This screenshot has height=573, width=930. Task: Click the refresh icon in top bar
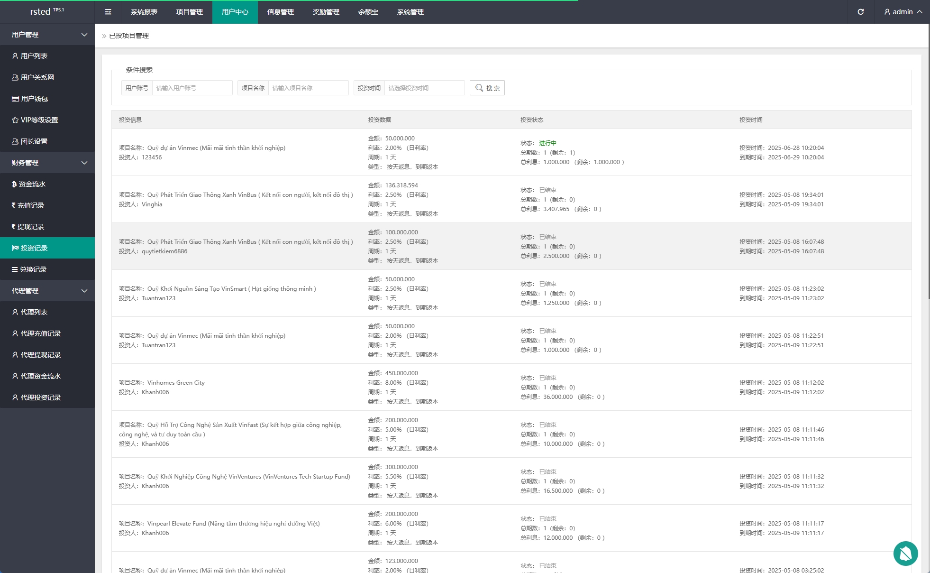[860, 12]
